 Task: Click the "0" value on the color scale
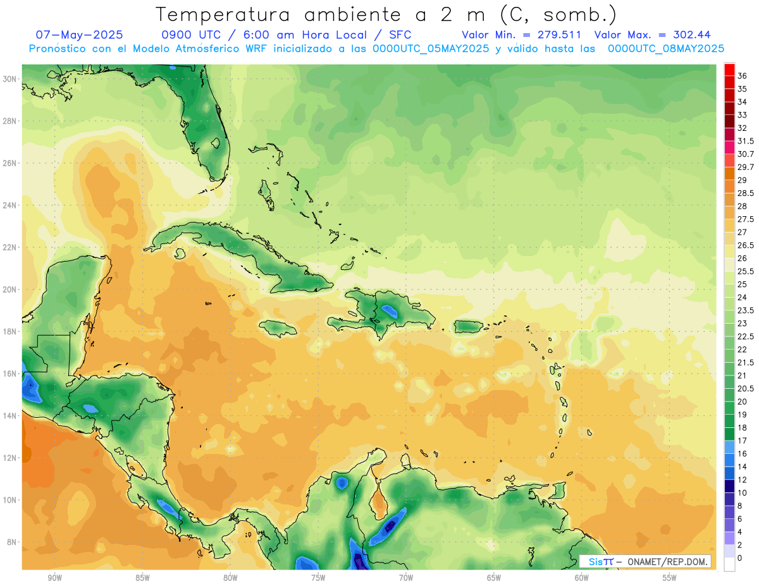[x=741, y=558]
